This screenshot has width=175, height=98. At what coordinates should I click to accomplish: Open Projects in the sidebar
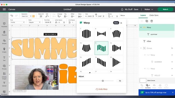(x=4, y=33)
